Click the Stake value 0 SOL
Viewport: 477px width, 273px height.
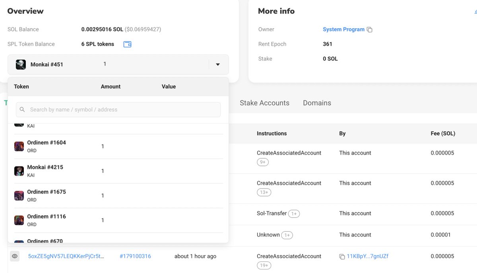[330, 59]
